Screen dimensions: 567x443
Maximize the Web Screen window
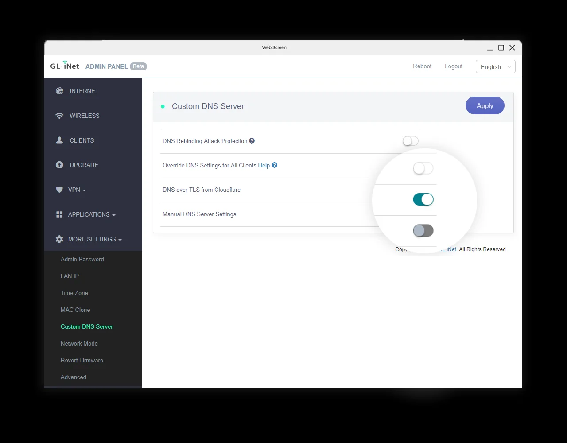click(501, 47)
